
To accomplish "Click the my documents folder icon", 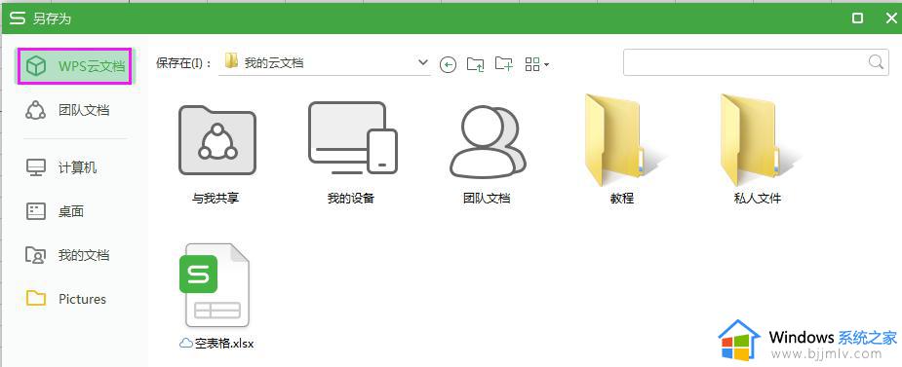I will click(x=36, y=255).
